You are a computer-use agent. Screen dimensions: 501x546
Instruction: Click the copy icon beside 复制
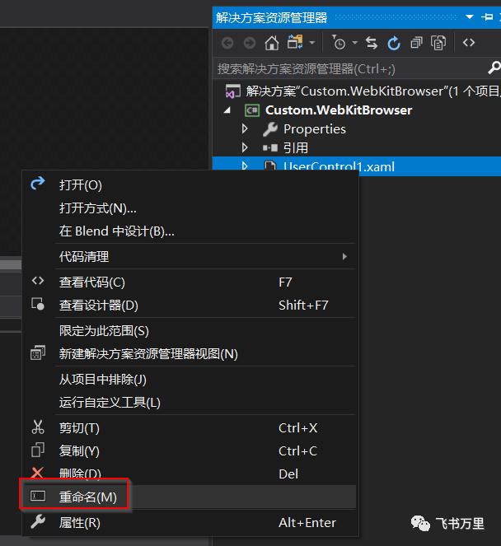point(38,450)
